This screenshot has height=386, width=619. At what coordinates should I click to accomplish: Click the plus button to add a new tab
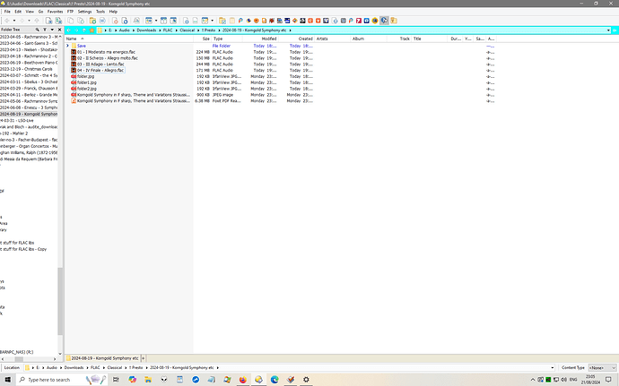(144, 358)
